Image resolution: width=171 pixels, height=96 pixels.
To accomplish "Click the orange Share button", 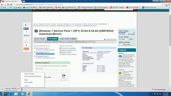I will tap(26, 49).
